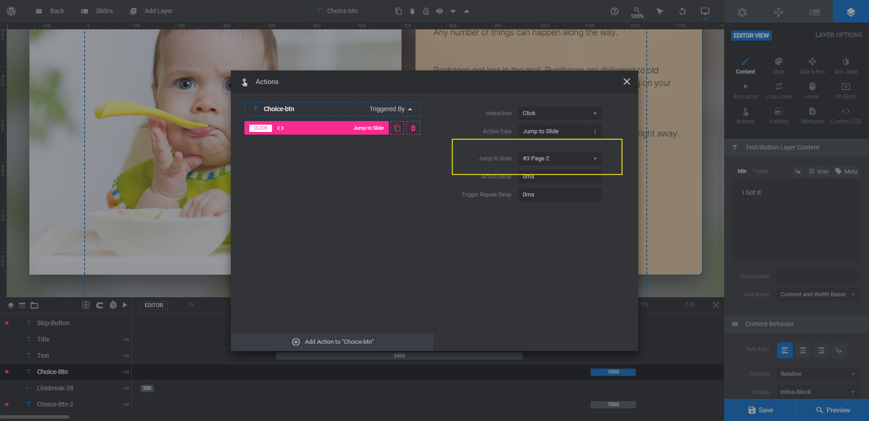This screenshot has width=869, height=421.
Task: Click the 100% zoom magnifier
Action: [x=637, y=12]
